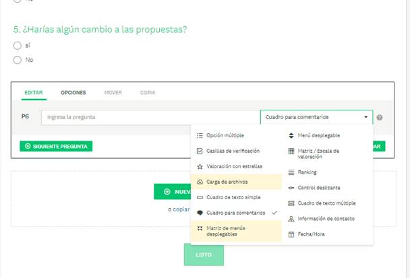The height and width of the screenshot is (278, 410).
Task: Select the 'sí' radio button
Action: (x=18, y=46)
